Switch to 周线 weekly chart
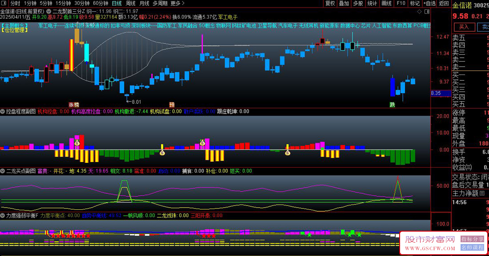This screenshot has width=489, height=256. coord(130,4)
